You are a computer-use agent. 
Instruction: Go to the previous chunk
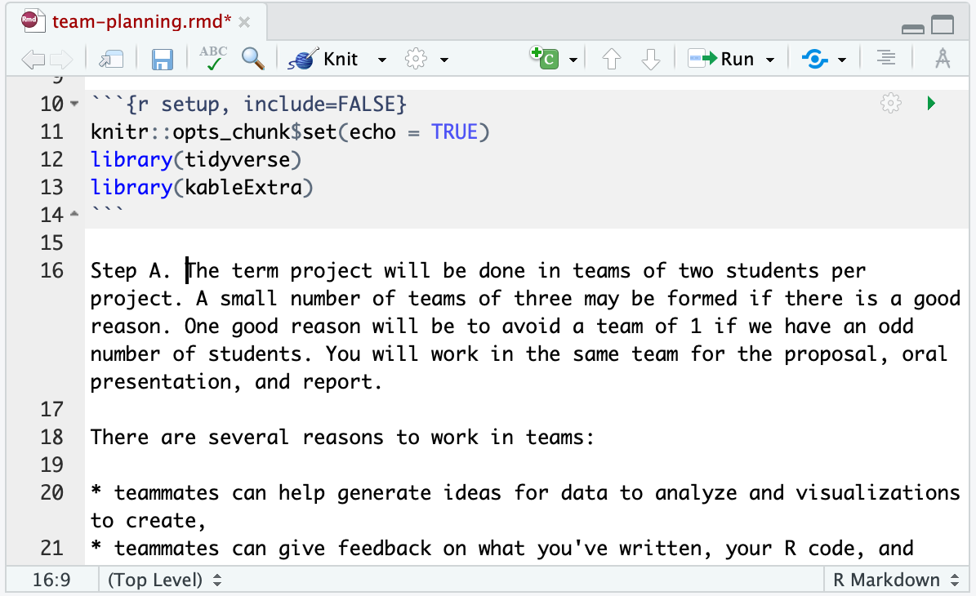611,59
